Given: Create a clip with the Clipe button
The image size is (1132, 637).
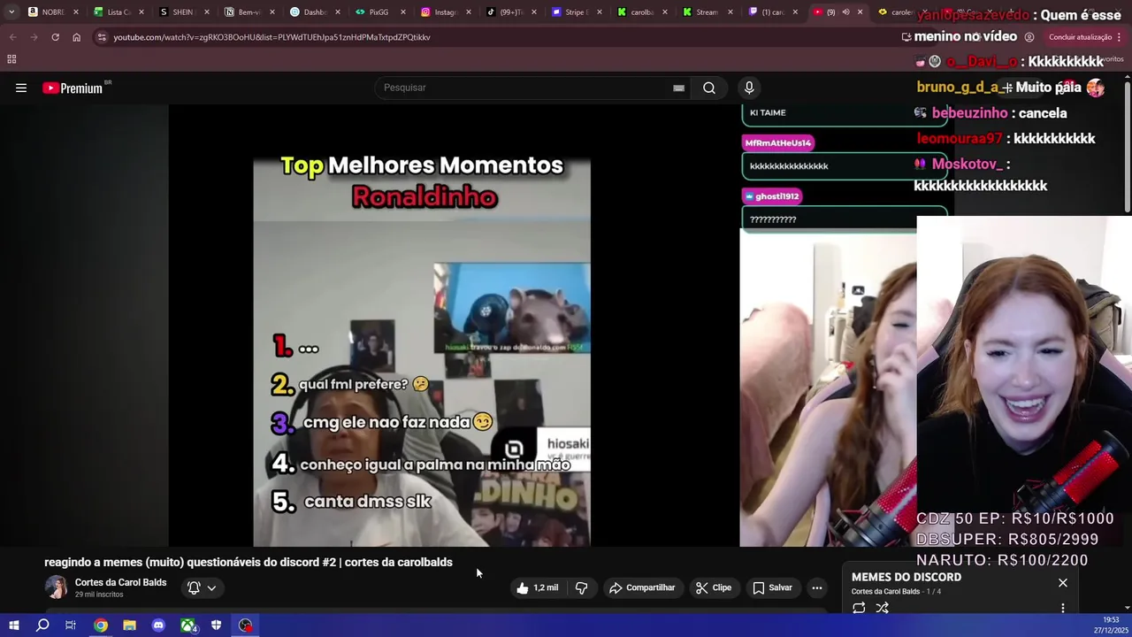Looking at the screenshot, I should [713, 587].
